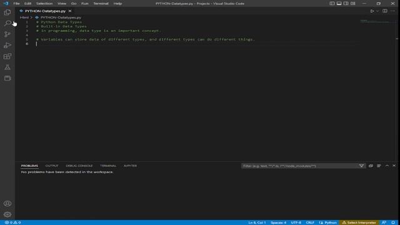Open Customize Layout icon in title bar
The height and width of the screenshot is (225, 400).
(x=352, y=4)
